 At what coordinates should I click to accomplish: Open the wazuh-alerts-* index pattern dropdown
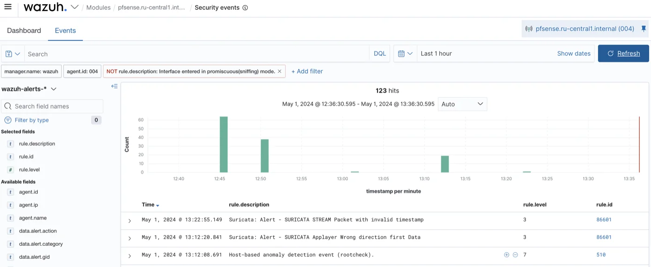click(29, 89)
